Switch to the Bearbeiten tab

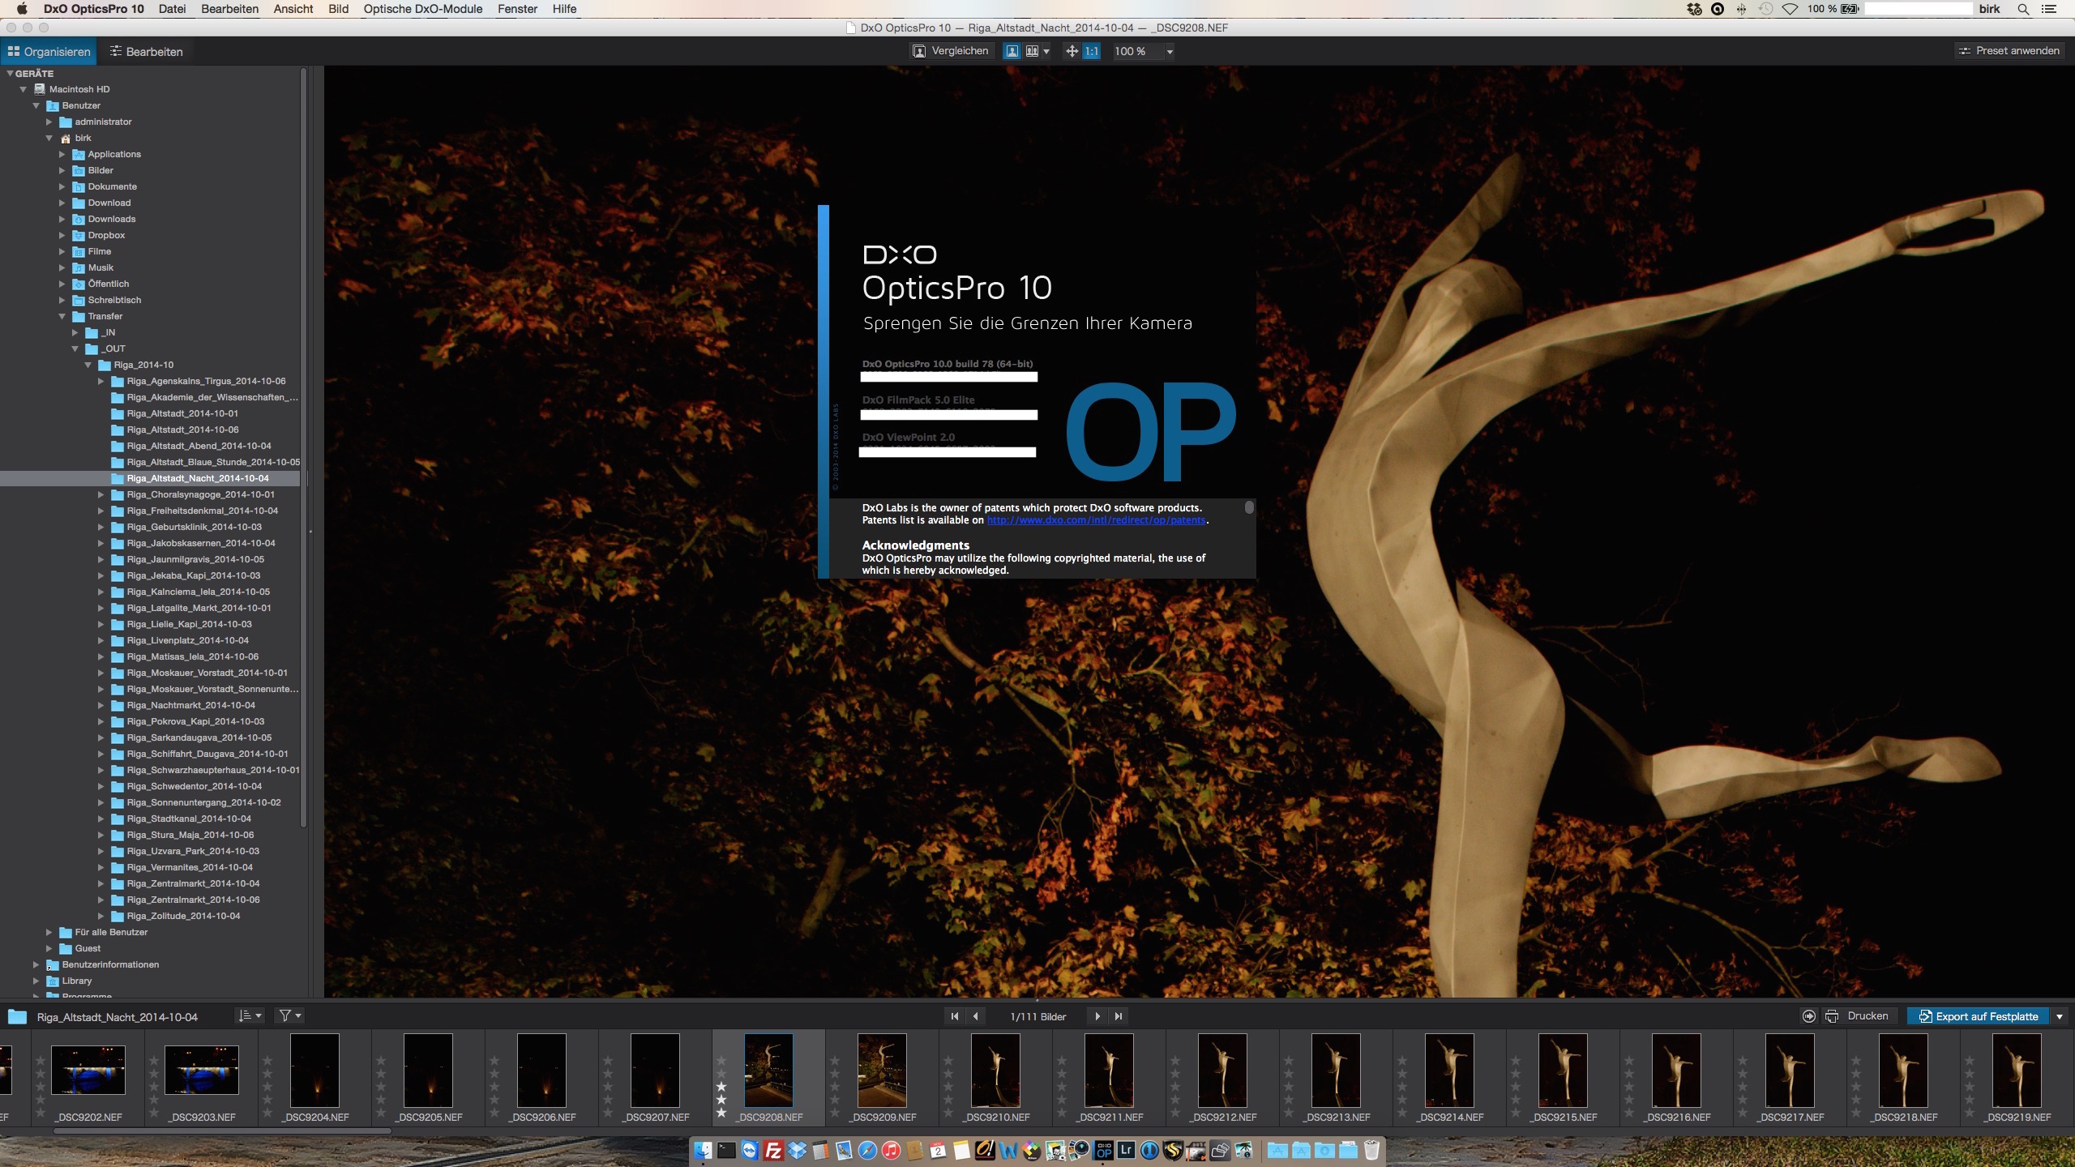(147, 51)
